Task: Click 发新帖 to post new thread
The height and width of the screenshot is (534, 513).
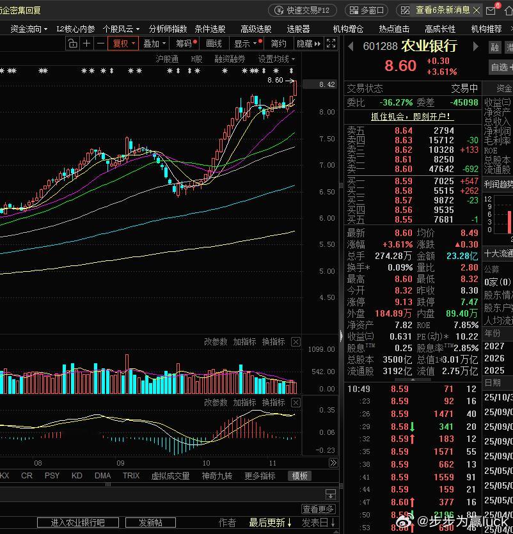Action: coord(150,522)
